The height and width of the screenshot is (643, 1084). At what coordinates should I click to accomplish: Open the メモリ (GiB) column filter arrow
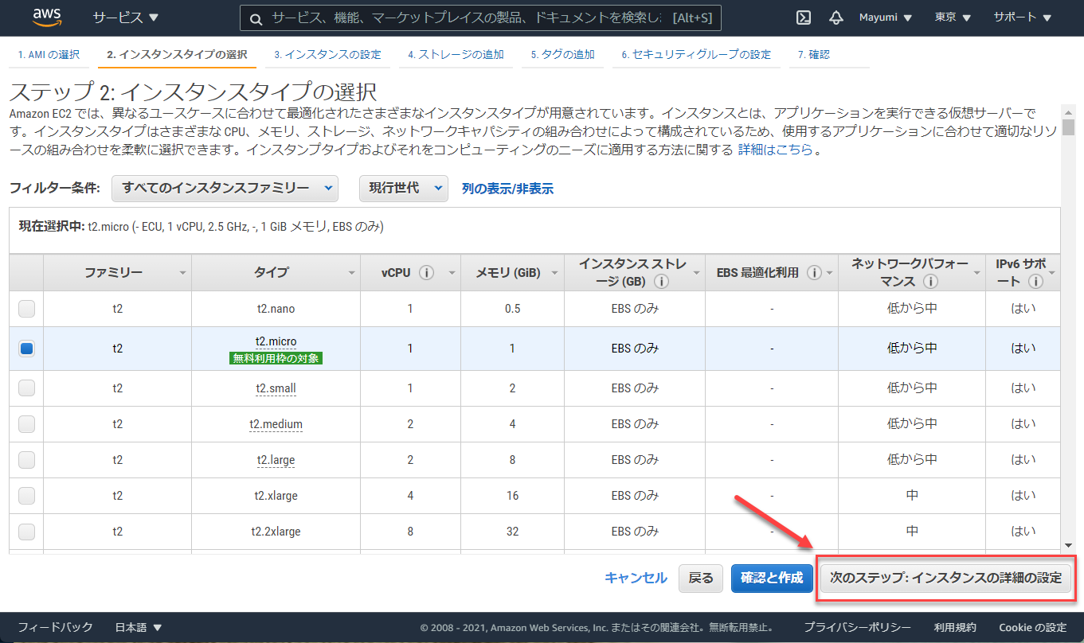[x=555, y=273]
